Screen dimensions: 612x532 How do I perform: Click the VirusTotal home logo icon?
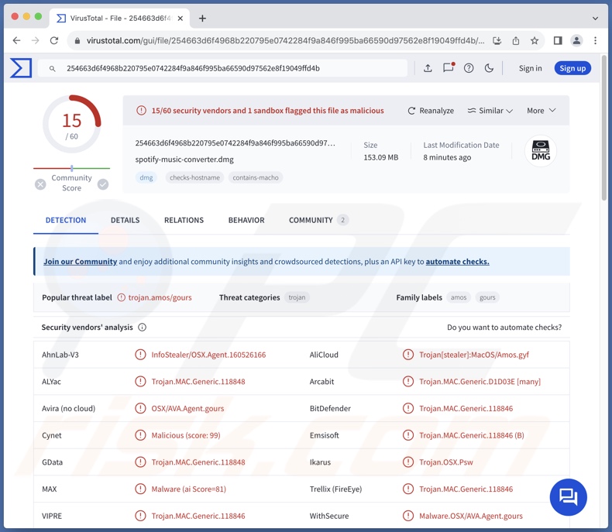click(x=21, y=68)
